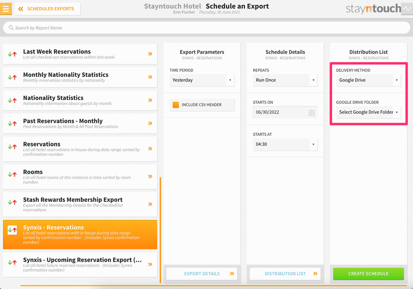
Task: Open Synxis - Upcoming Reservation Export chevron
Action: coord(150,264)
